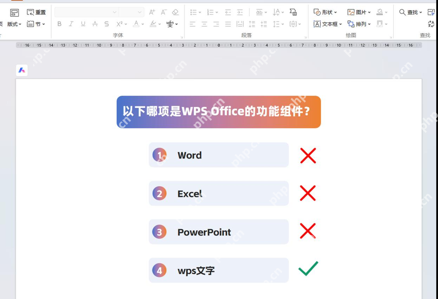
Task: Justify the paragraph text
Action: pos(228,24)
